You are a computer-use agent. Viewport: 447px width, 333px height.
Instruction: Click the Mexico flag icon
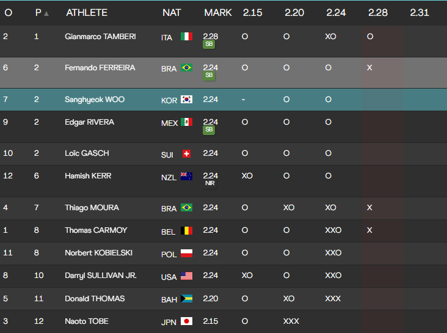187,122
